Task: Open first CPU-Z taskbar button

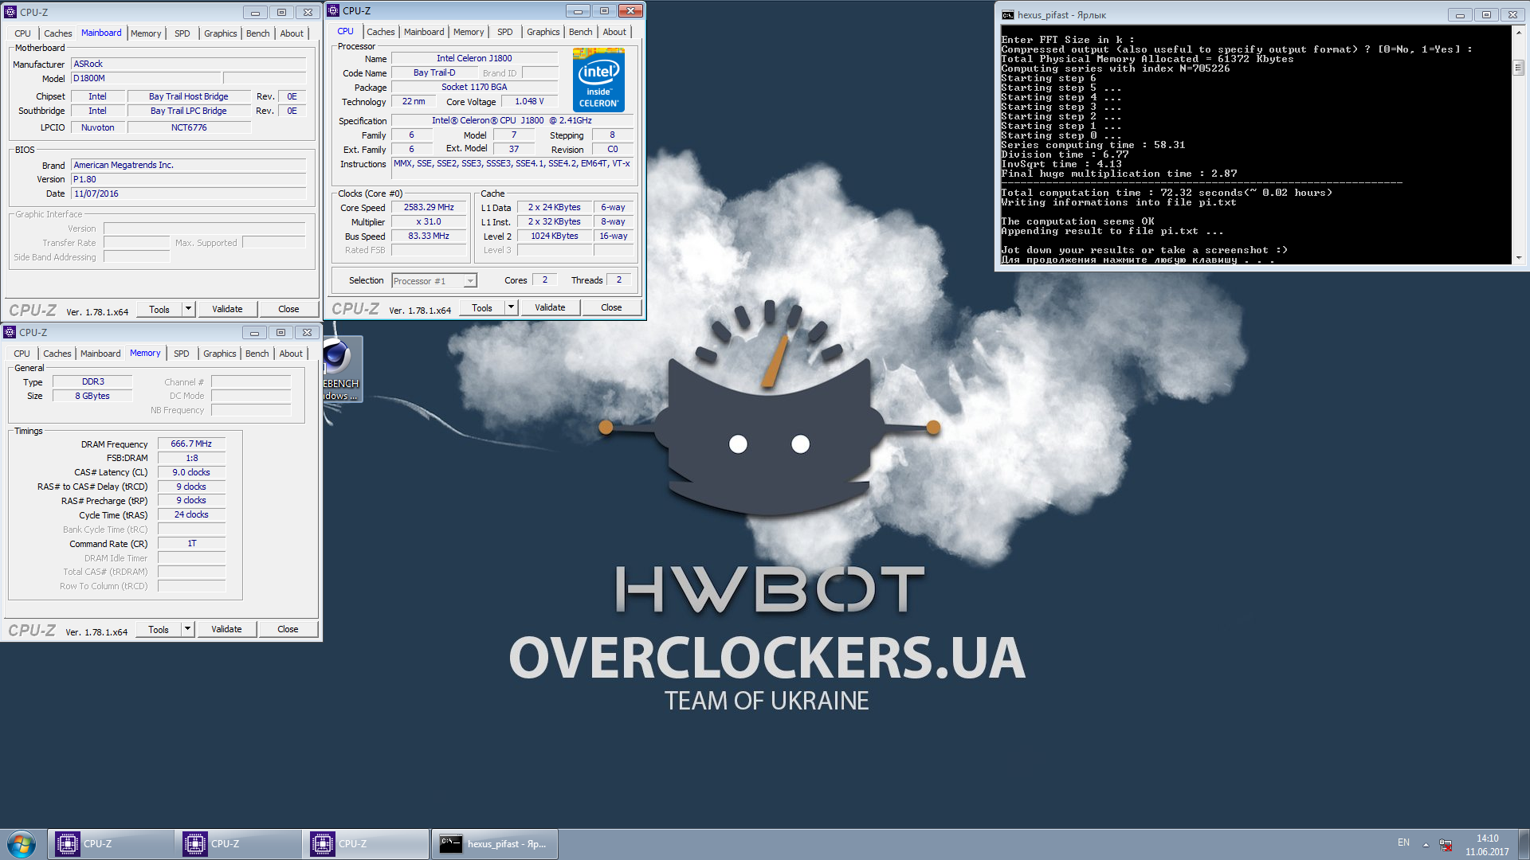Action: (111, 844)
